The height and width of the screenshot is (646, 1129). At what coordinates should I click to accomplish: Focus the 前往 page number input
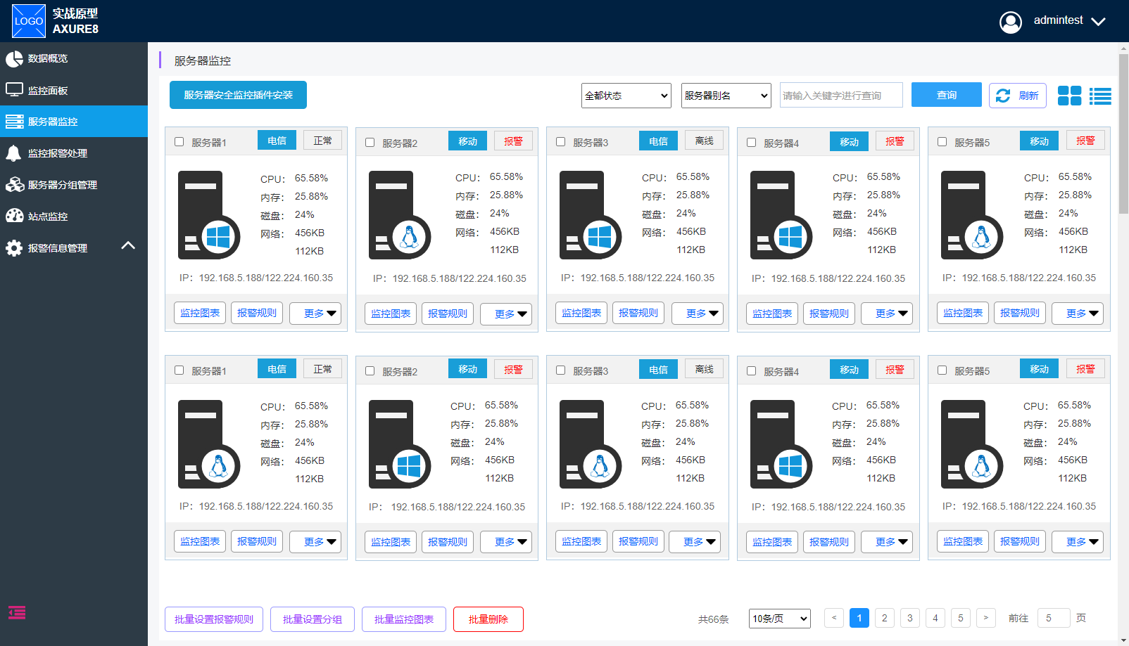click(1054, 618)
